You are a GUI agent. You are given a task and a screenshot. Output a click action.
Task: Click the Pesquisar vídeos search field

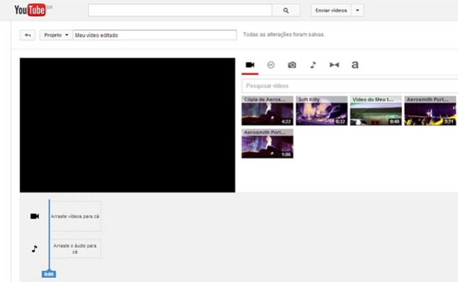coord(350,86)
